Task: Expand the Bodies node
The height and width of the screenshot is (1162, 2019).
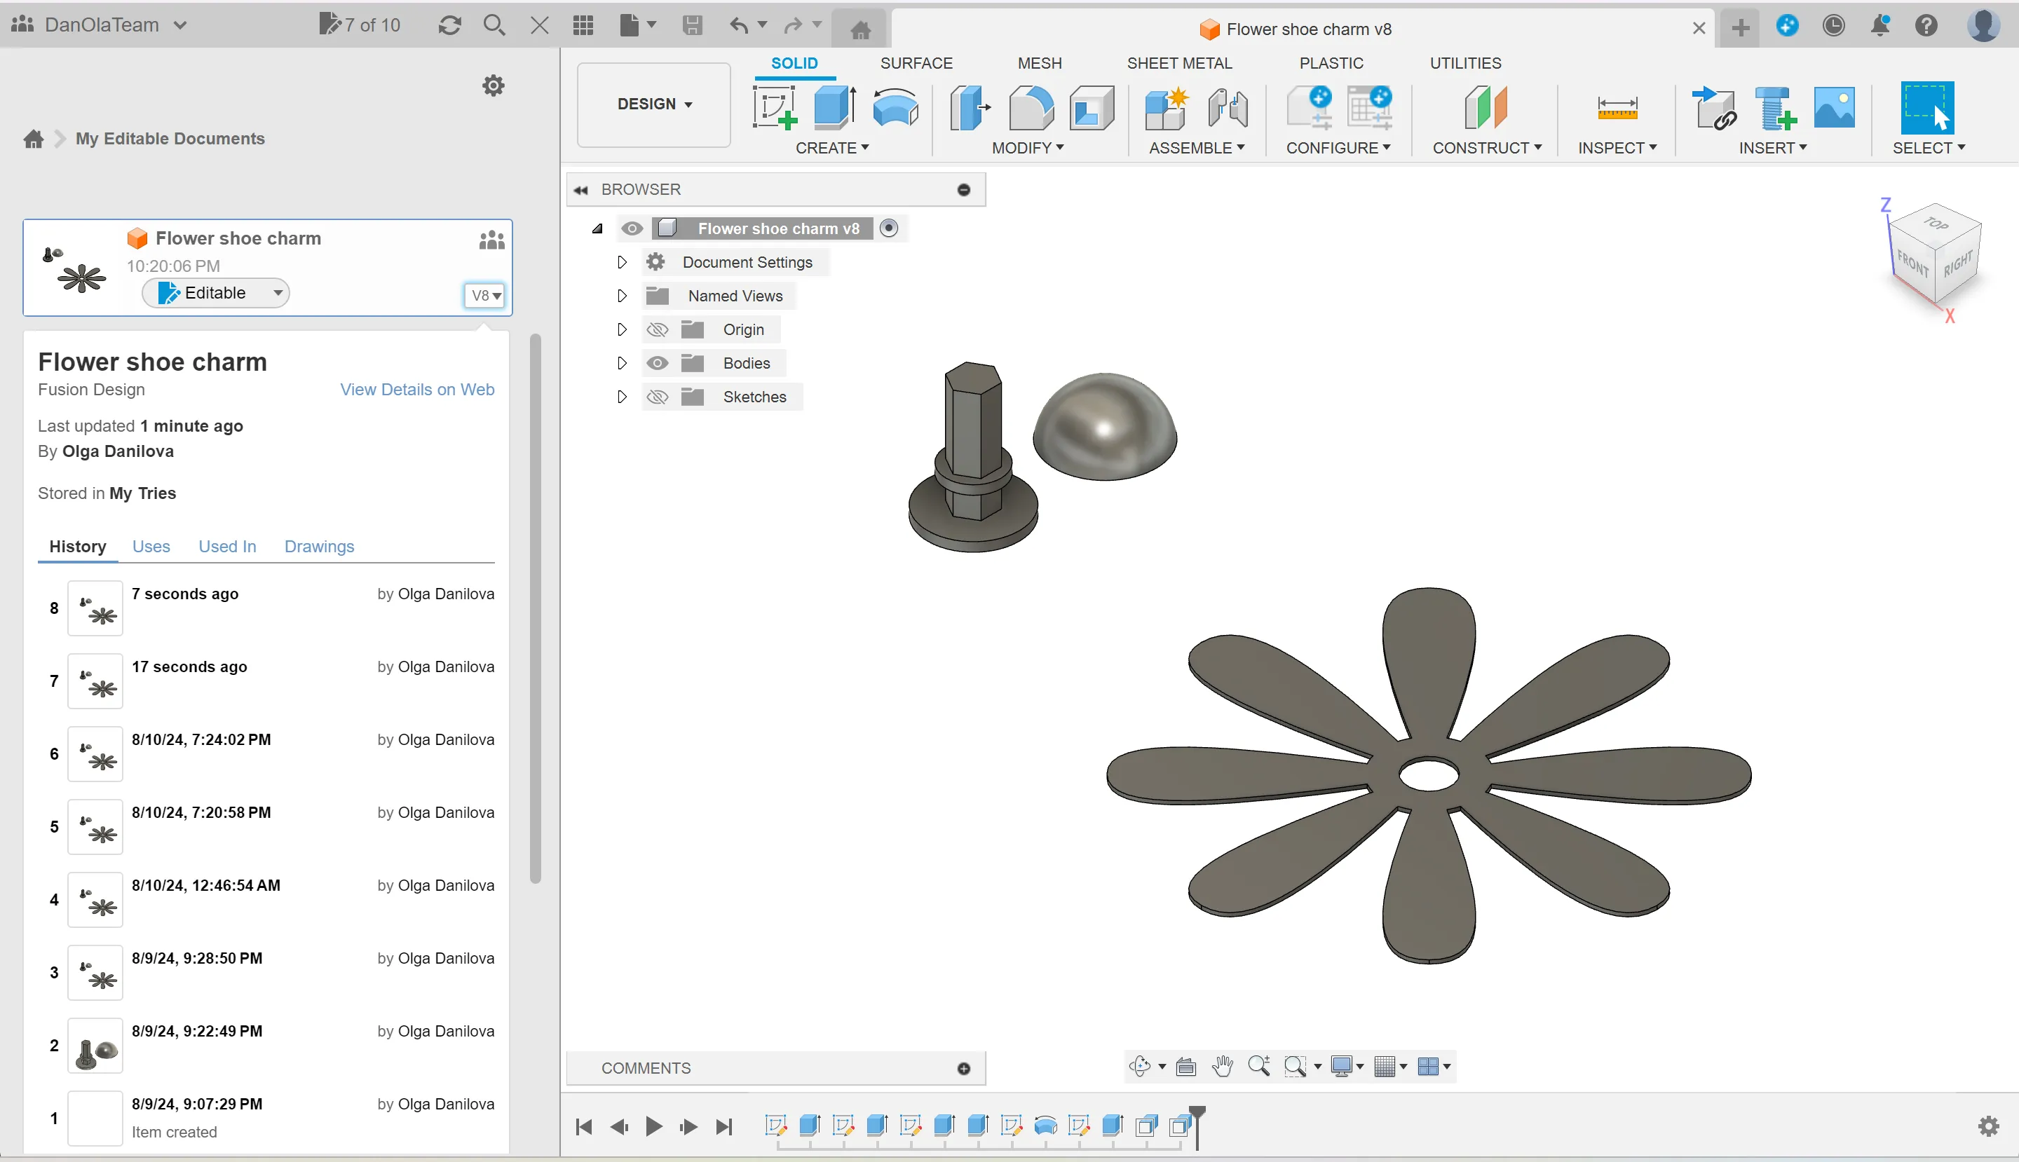Action: (x=622, y=362)
